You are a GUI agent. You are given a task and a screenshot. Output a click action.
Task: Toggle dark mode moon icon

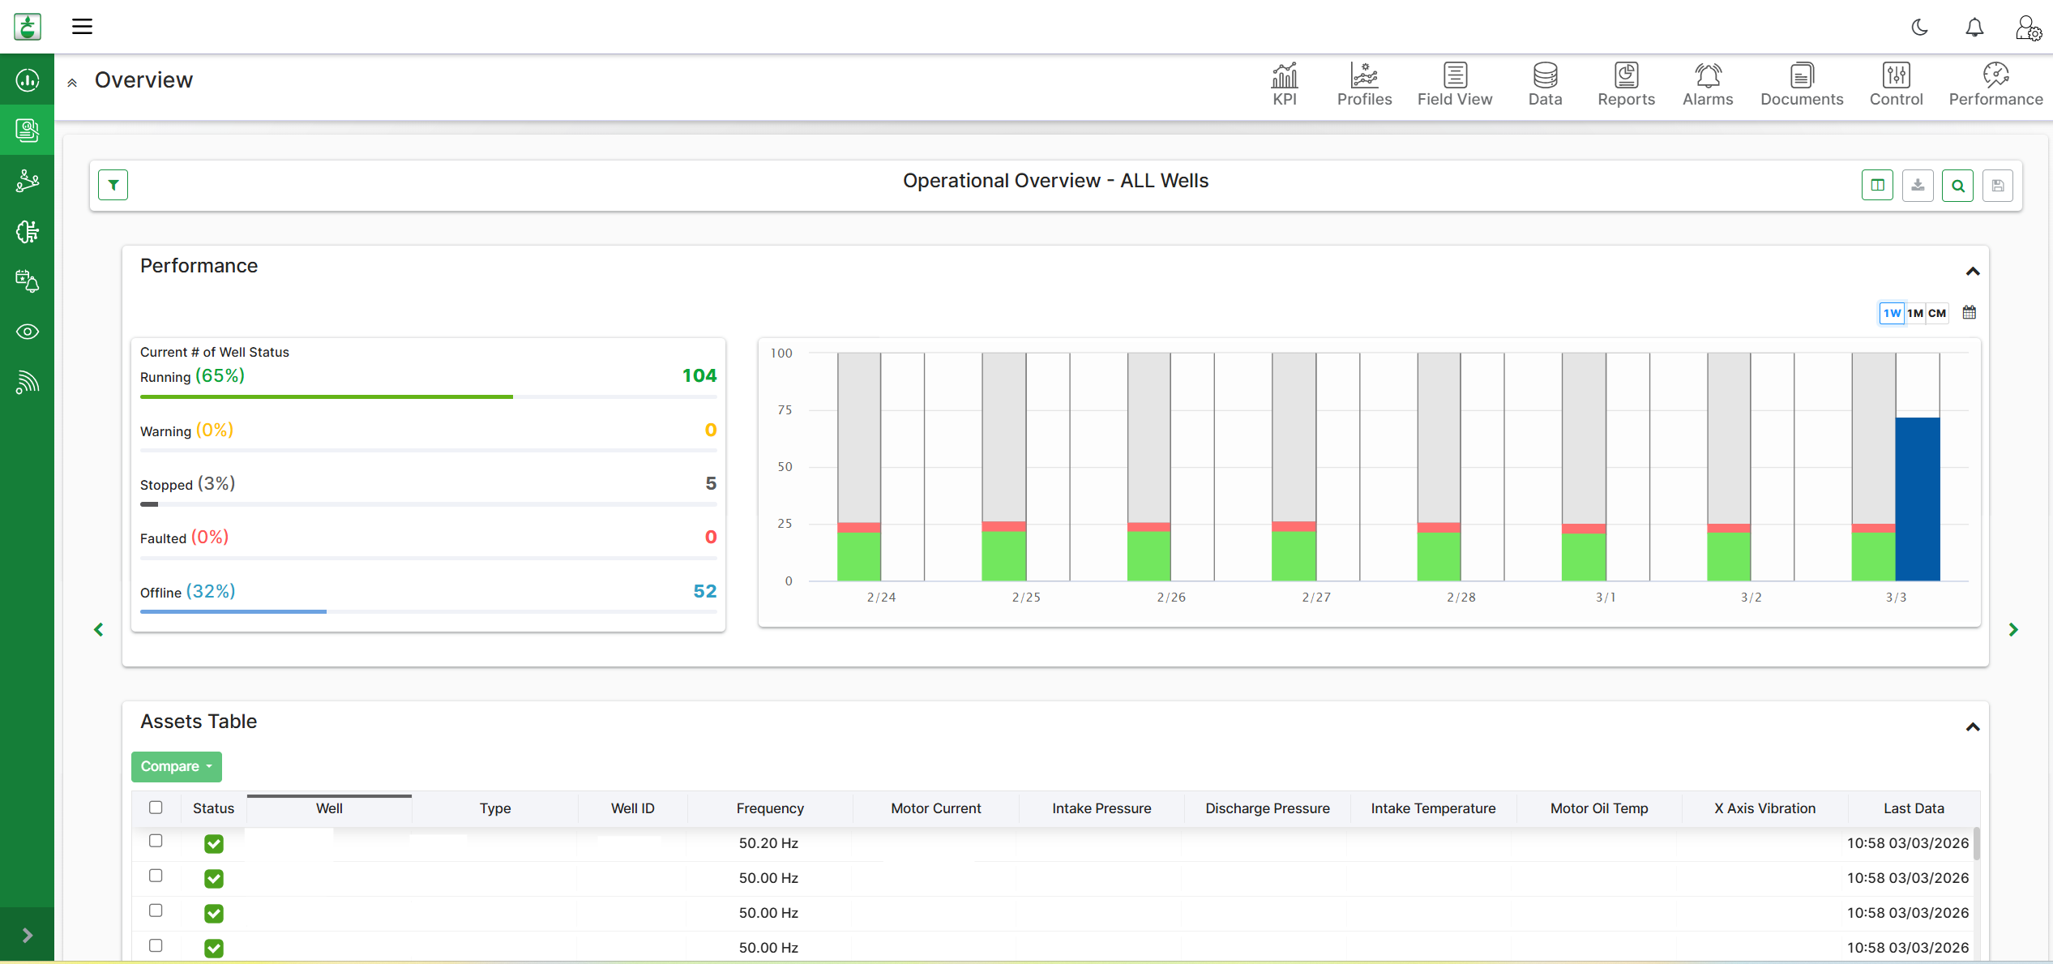[1919, 28]
